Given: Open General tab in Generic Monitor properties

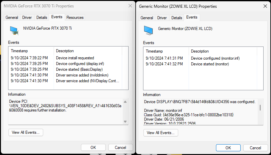Looking at the screenshot, I should [x=147, y=18].
